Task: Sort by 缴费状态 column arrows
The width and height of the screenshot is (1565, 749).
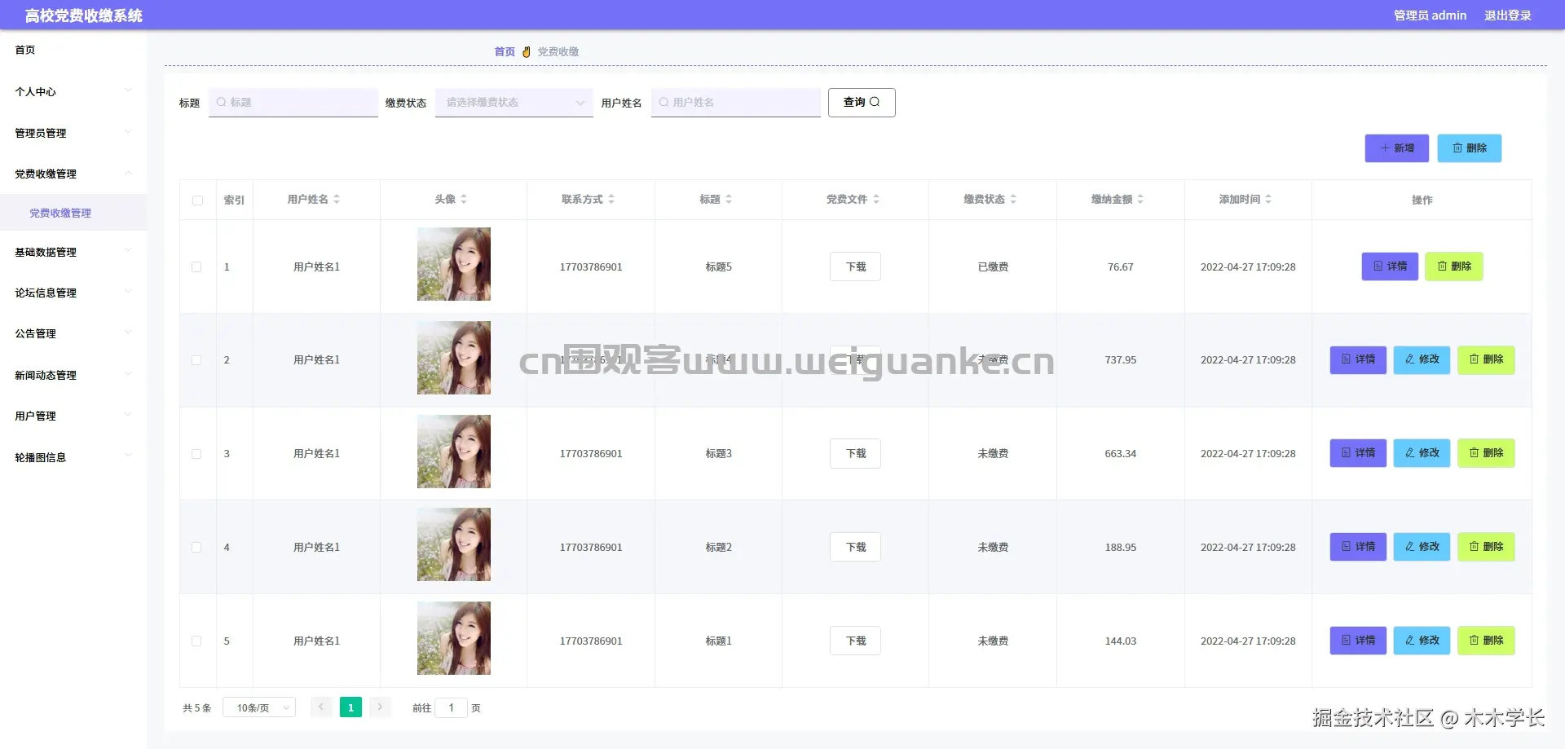Action: coord(1013,199)
